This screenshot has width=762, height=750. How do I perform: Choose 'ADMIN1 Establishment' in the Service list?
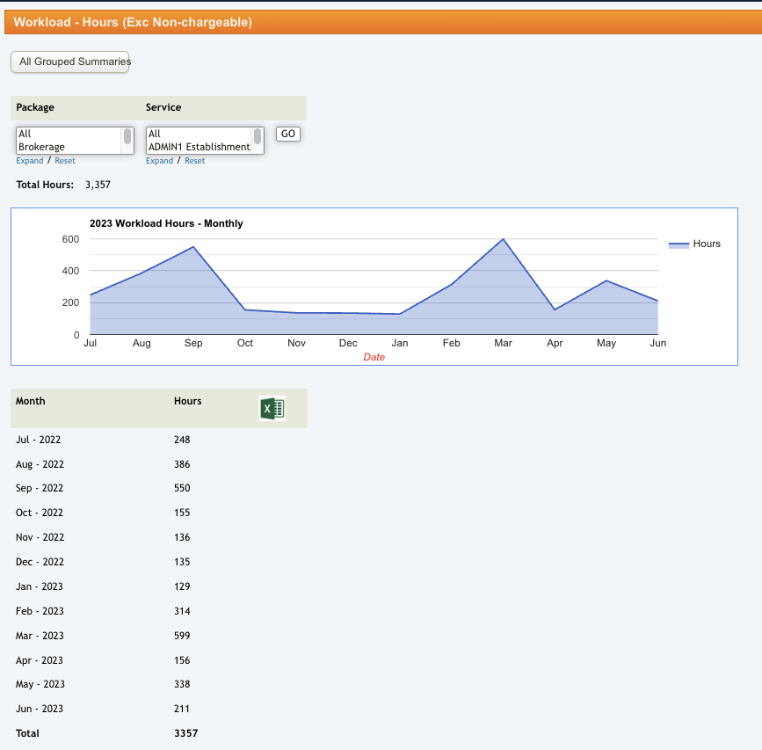pos(199,147)
